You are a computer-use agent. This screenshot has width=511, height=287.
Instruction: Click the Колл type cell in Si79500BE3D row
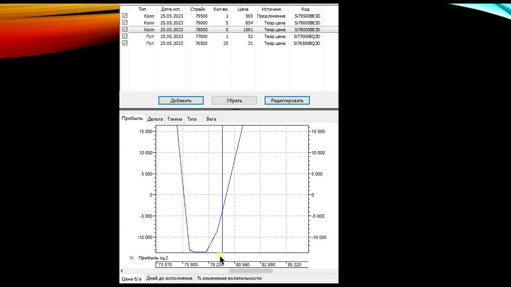(149, 16)
